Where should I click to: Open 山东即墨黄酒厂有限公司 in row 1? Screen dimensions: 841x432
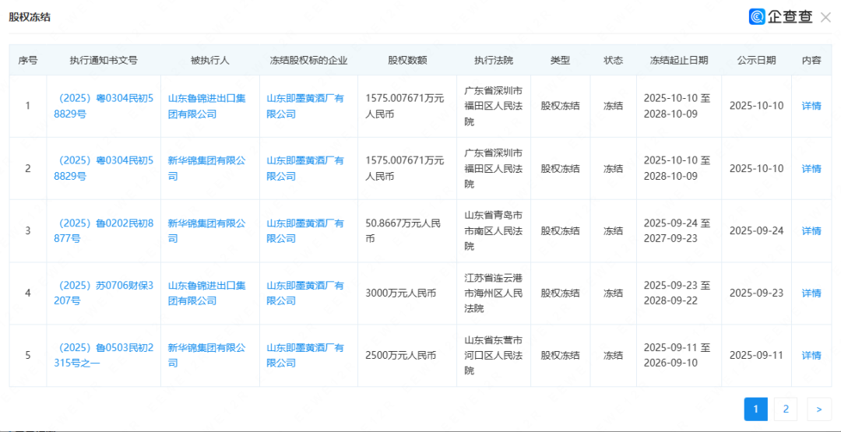click(305, 106)
